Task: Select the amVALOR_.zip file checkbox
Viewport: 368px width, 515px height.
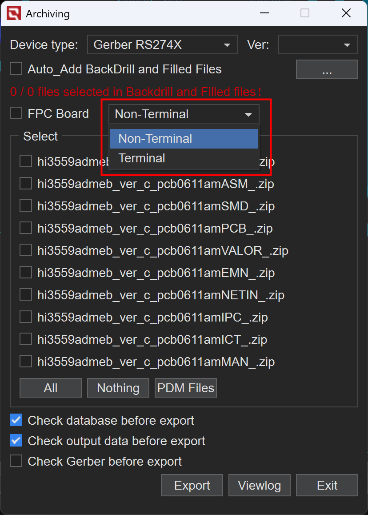Action: pos(26,250)
